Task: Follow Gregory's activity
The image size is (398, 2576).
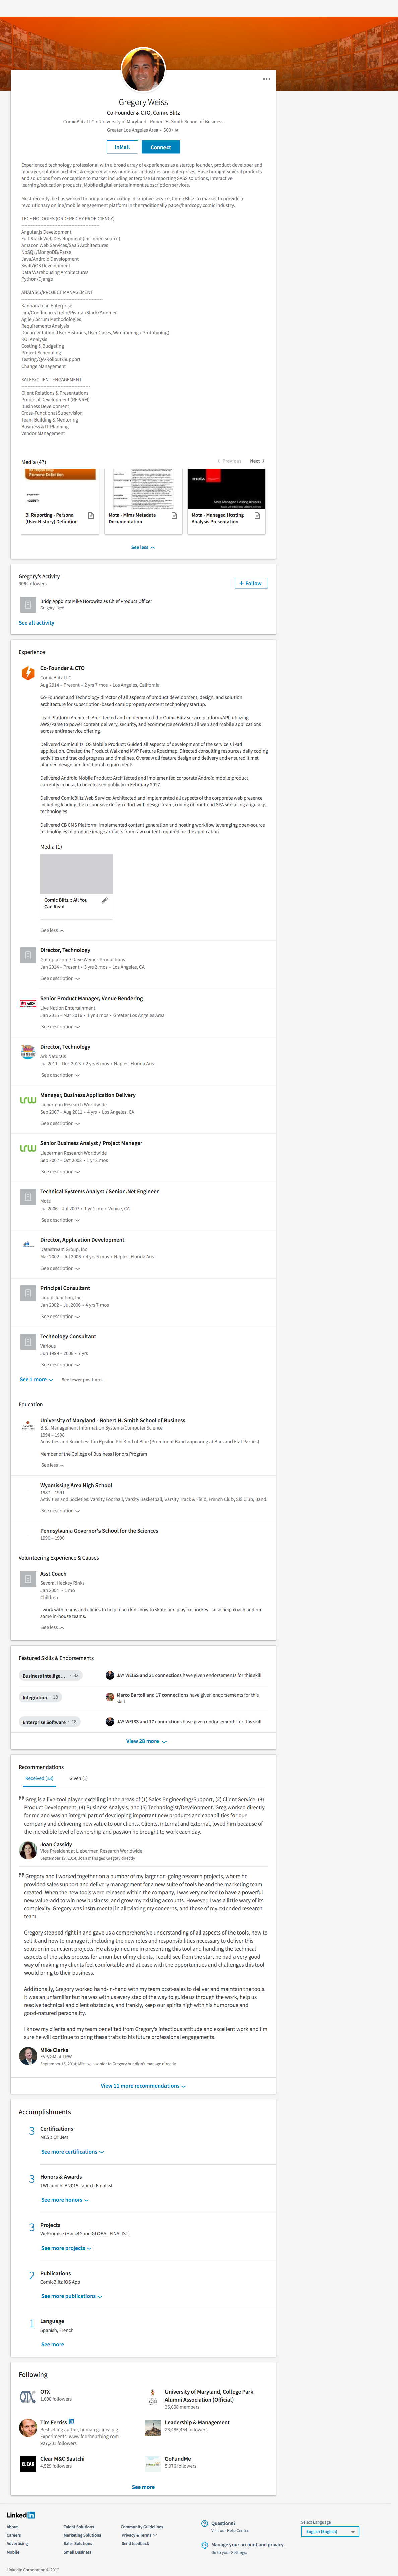Action: 251,583
